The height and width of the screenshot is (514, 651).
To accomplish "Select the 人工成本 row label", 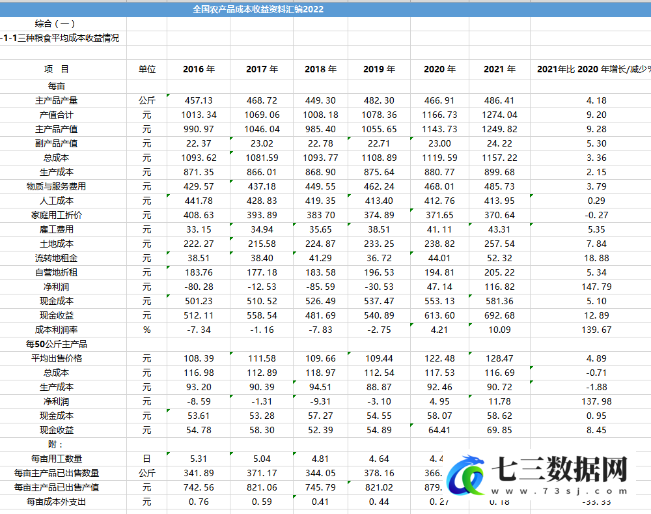I will pos(57,201).
